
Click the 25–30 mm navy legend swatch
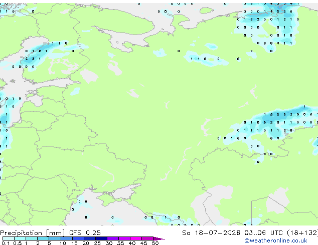click(101, 238)
